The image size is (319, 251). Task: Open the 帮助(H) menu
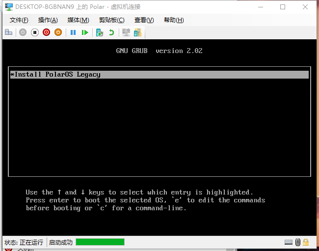click(x=174, y=20)
